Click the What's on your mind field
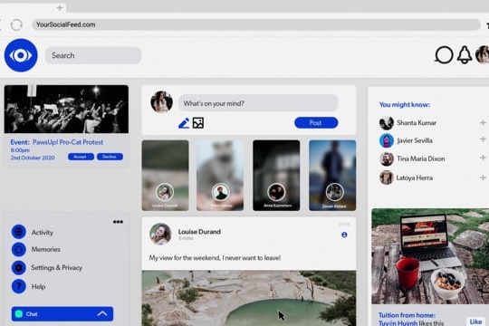This screenshot has width=489, height=326. [x=258, y=103]
